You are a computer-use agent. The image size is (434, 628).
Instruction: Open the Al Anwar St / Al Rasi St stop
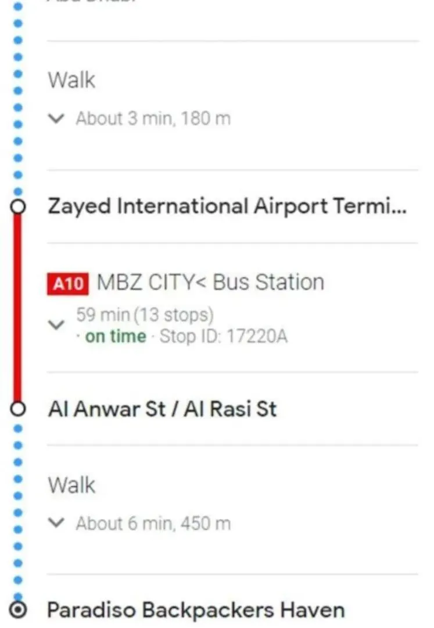pyautogui.click(x=163, y=409)
